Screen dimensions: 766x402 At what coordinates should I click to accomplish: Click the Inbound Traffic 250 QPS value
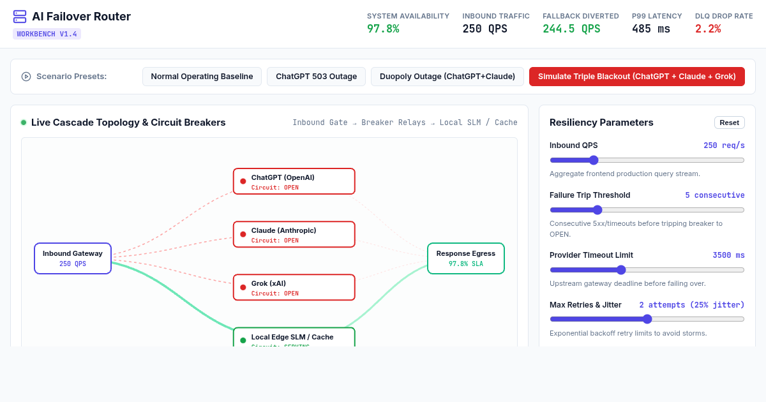point(485,29)
